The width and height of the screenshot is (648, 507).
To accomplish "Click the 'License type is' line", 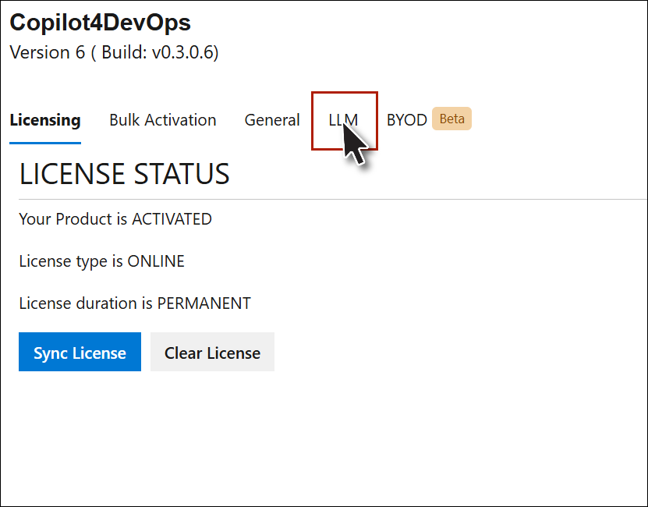I will coord(72,261).
